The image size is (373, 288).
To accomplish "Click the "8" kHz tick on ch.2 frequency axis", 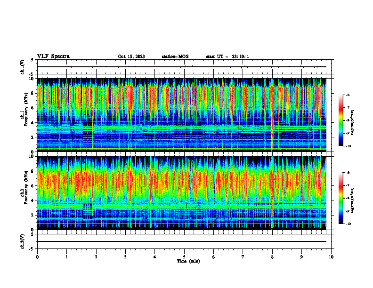I will pos(33,171).
